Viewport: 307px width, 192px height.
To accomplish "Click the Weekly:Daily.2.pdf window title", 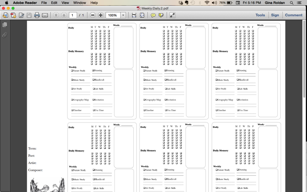I will coord(155,8).
